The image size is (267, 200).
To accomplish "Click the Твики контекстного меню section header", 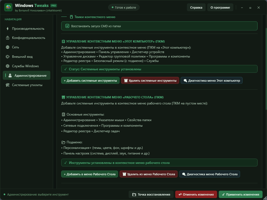I will [95, 17].
